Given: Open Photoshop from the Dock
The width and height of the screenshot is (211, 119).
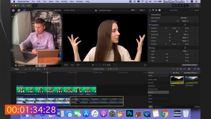Looking at the screenshot, I should [130, 113].
